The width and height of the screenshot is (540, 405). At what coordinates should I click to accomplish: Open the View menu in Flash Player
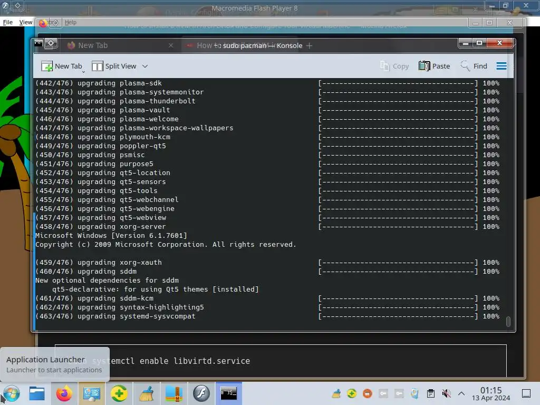(x=25, y=22)
